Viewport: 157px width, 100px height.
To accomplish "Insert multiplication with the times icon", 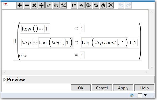I will pos(34,5).
